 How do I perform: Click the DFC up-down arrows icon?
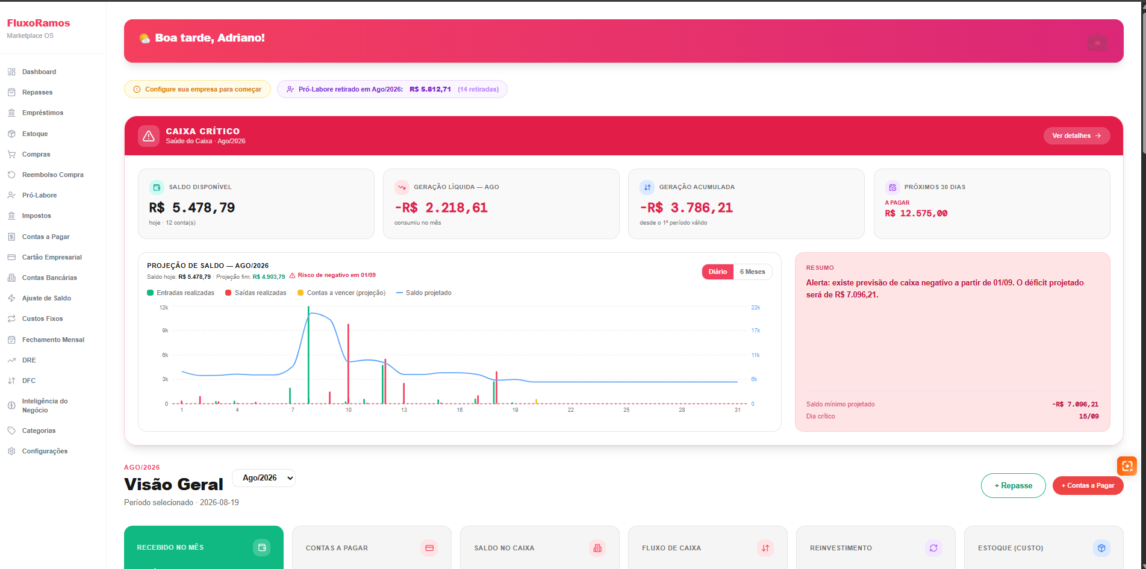(11, 381)
